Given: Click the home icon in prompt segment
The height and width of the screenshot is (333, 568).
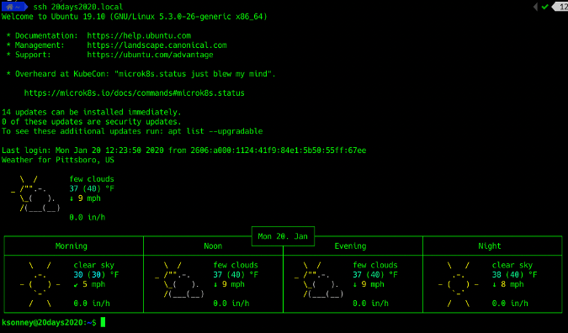Looking at the screenshot, I should pos(9,7).
